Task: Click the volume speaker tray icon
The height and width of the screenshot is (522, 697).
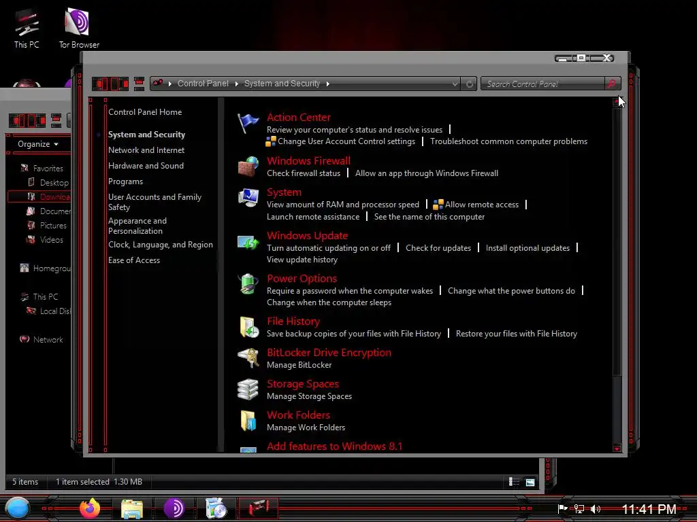Action: (596, 508)
